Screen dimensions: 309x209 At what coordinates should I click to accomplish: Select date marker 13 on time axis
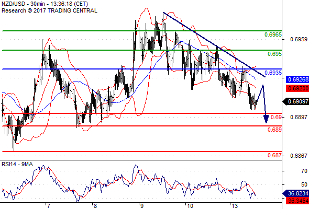point(235,206)
